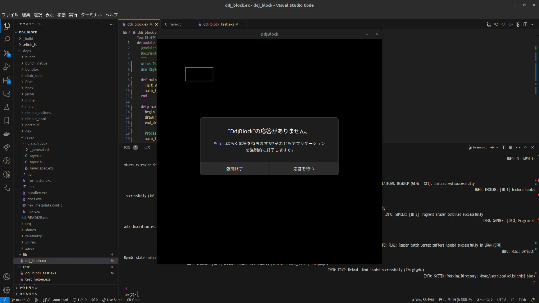Open the Accounts menu icon

pyautogui.click(x=7, y=277)
